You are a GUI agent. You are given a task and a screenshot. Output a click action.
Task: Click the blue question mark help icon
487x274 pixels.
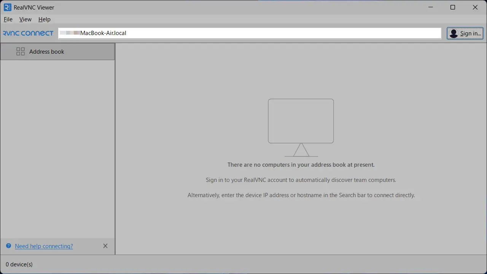8,246
